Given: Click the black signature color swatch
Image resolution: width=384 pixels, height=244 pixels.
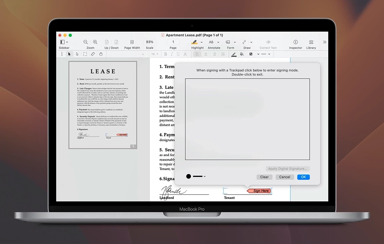Looking at the screenshot, I should pyautogui.click(x=189, y=176).
